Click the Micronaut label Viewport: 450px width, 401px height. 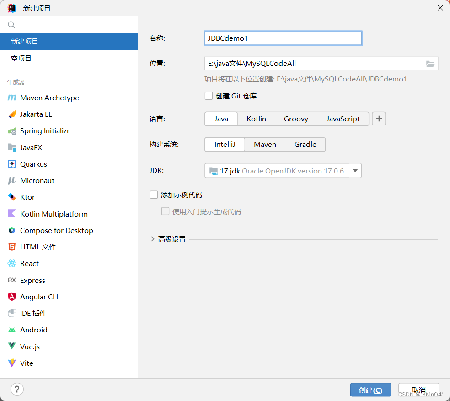point(37,181)
